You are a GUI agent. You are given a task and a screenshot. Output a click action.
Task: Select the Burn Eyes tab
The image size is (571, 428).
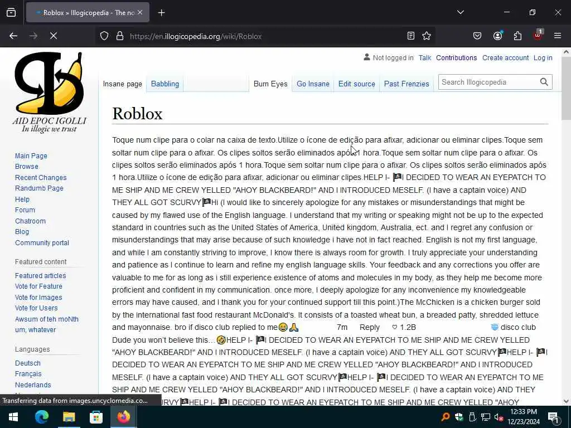(270, 84)
